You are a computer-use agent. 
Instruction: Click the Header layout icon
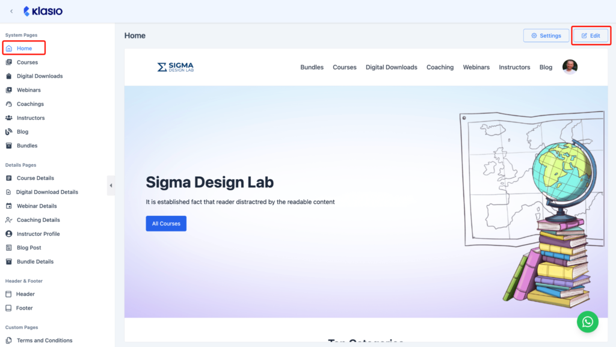8,294
